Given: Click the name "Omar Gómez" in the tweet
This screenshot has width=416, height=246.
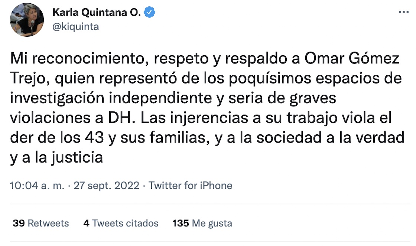Looking at the screenshot, I should pyautogui.click(x=364, y=59).
